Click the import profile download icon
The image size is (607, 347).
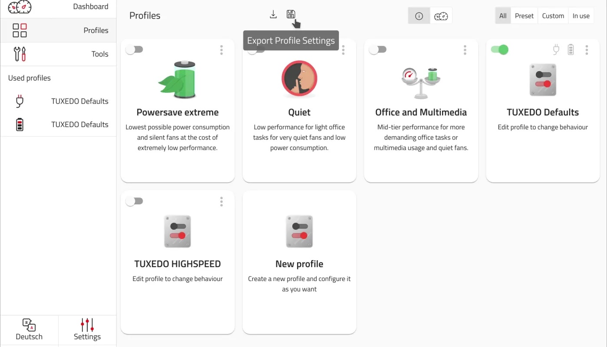point(273,15)
